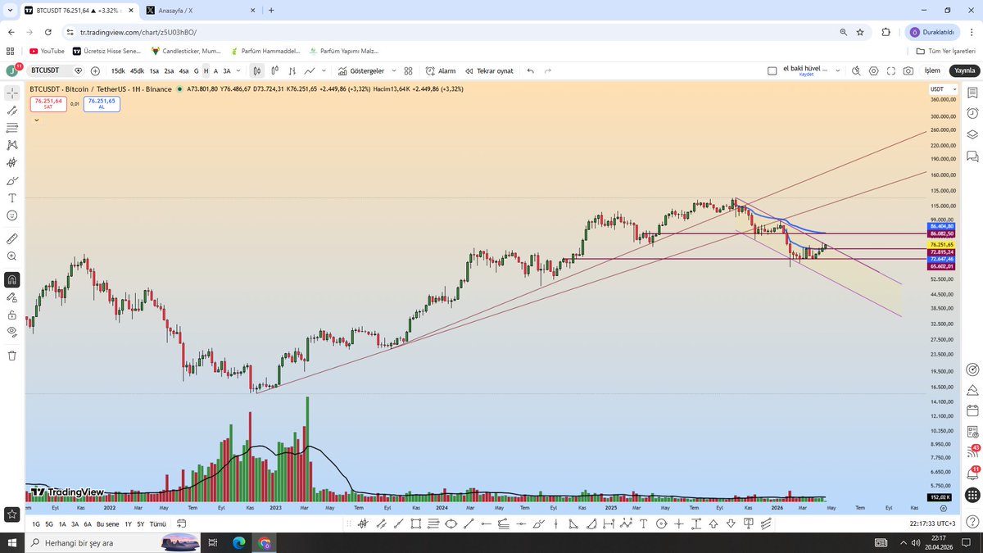
Task: Open favorites star toolbar button
Action: coord(12,514)
